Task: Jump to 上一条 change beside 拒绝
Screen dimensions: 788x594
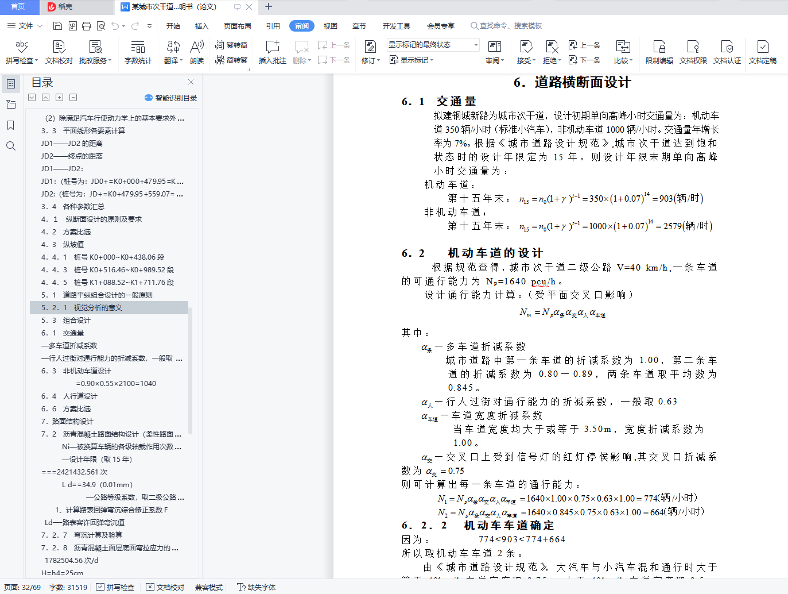Action: (x=584, y=45)
